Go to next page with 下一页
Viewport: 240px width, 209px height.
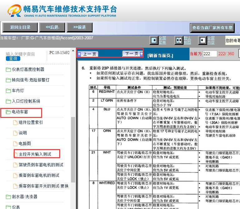132,54
